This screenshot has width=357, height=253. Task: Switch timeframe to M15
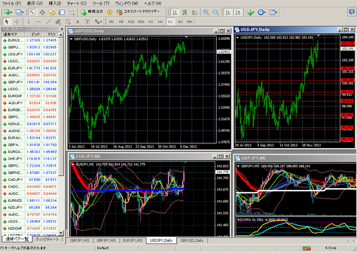[131, 21]
